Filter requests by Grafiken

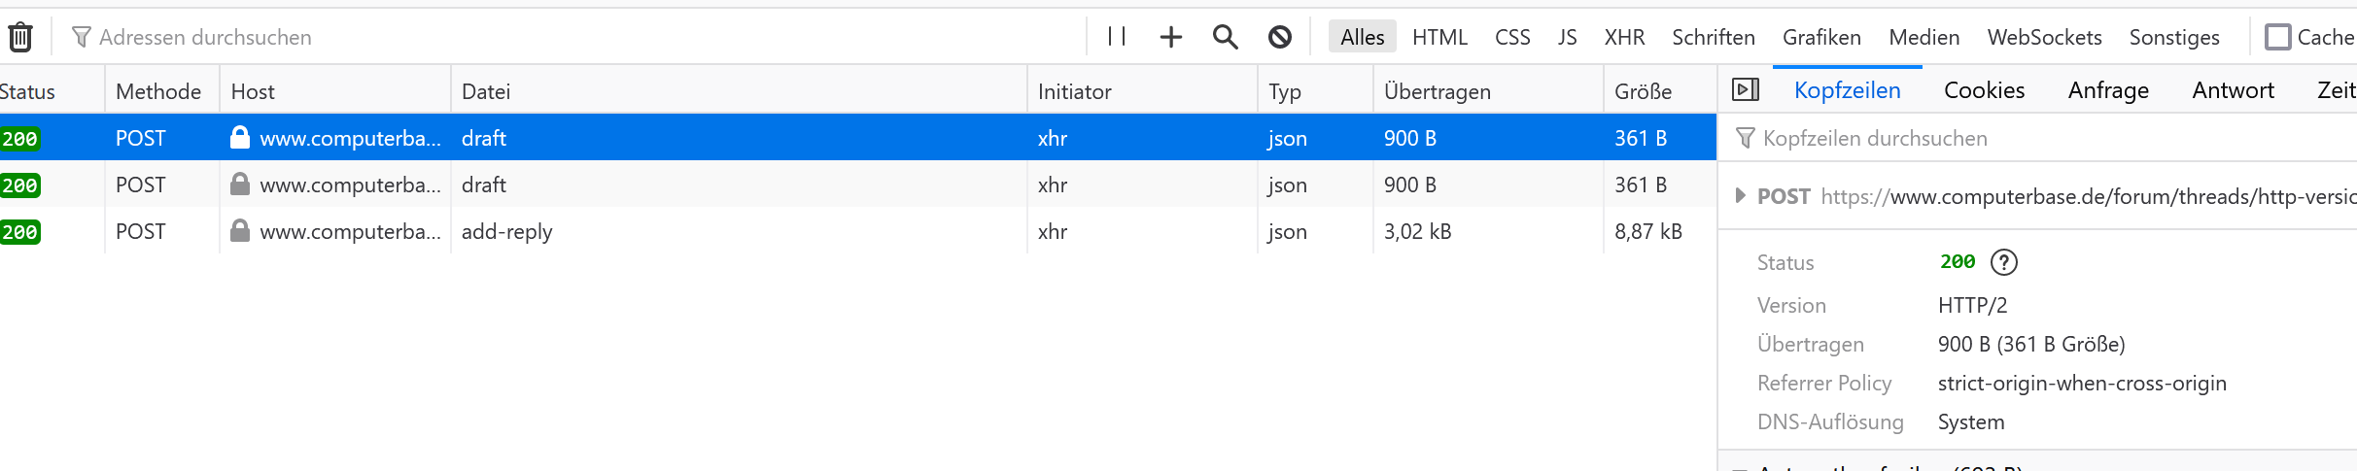pos(1821,37)
